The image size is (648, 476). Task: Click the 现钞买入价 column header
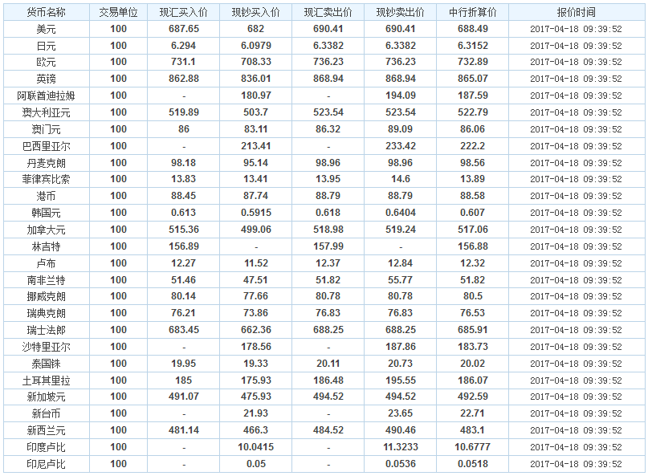point(256,12)
